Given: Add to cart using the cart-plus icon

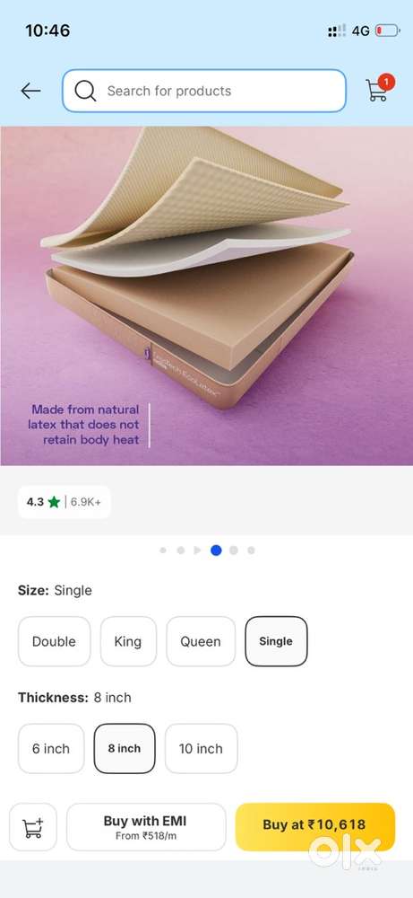Looking at the screenshot, I should [33, 827].
